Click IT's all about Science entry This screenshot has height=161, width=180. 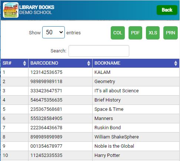(x=116, y=91)
